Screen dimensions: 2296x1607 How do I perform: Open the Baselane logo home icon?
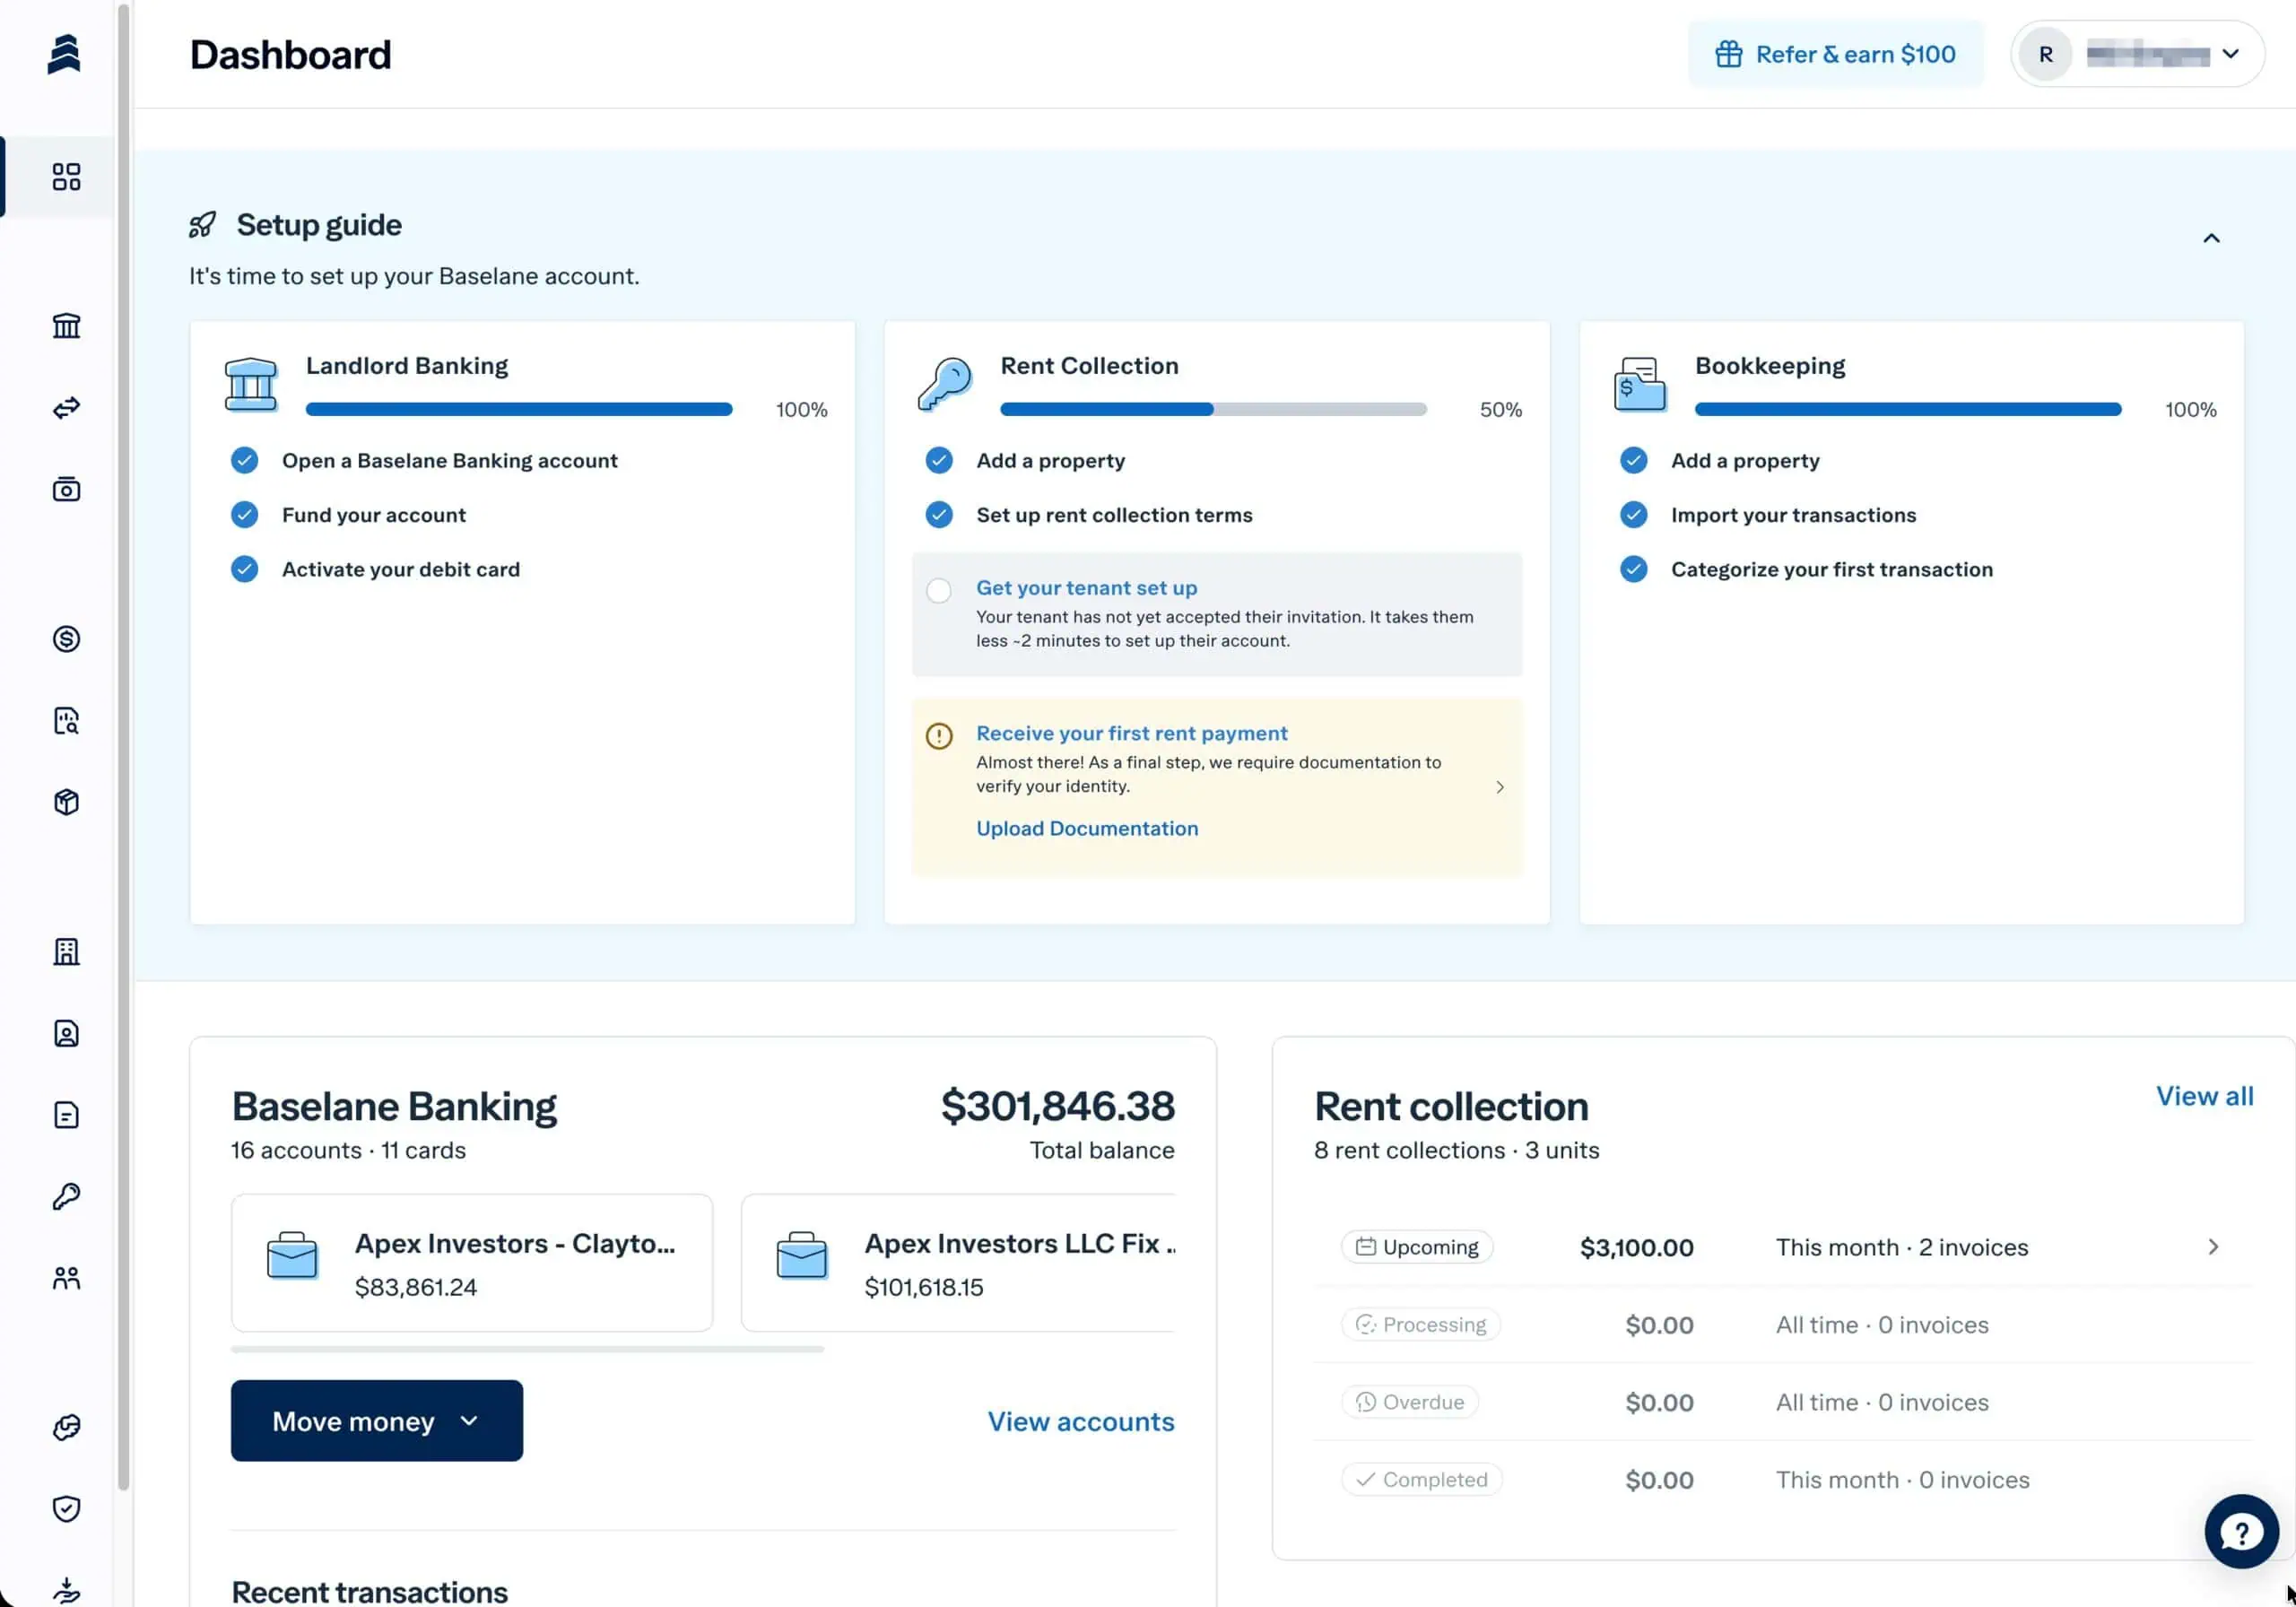point(64,54)
